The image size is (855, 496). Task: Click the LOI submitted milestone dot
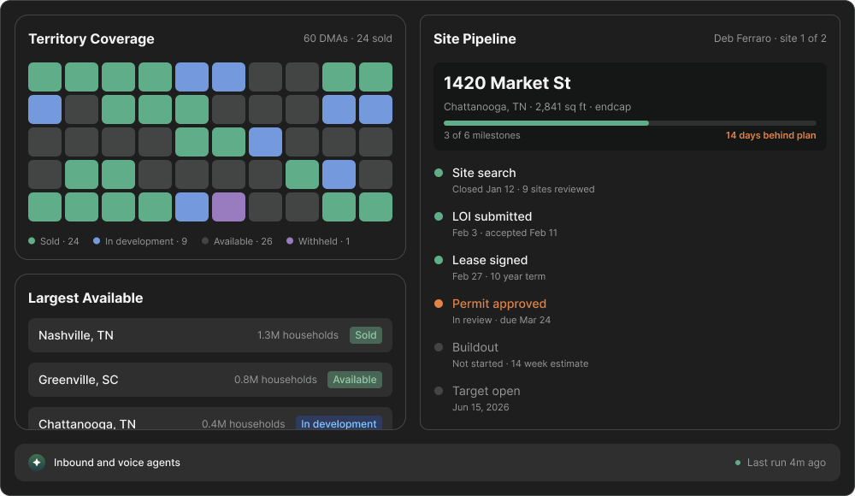[x=439, y=216]
